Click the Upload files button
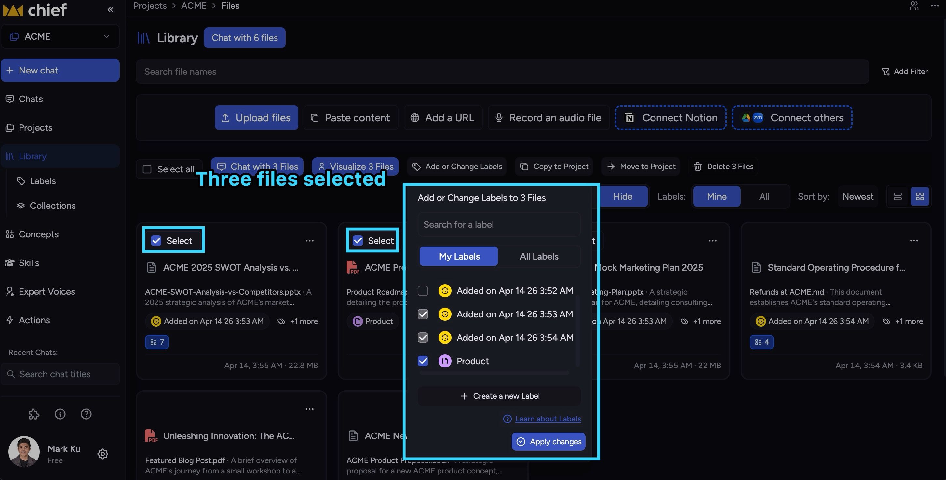Image resolution: width=946 pixels, height=480 pixels. click(x=256, y=117)
